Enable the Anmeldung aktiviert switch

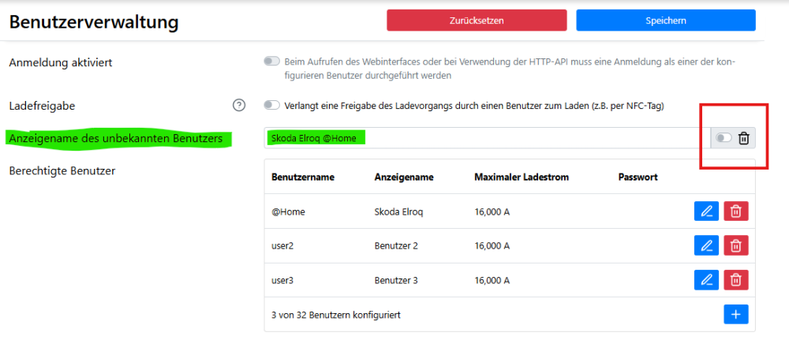272,61
